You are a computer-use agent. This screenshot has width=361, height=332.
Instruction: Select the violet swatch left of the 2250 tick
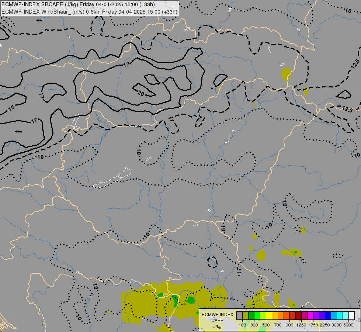click(322, 316)
